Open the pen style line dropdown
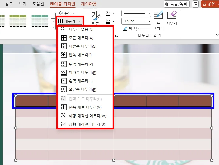The image size is (219, 165). (x=136, y=13)
